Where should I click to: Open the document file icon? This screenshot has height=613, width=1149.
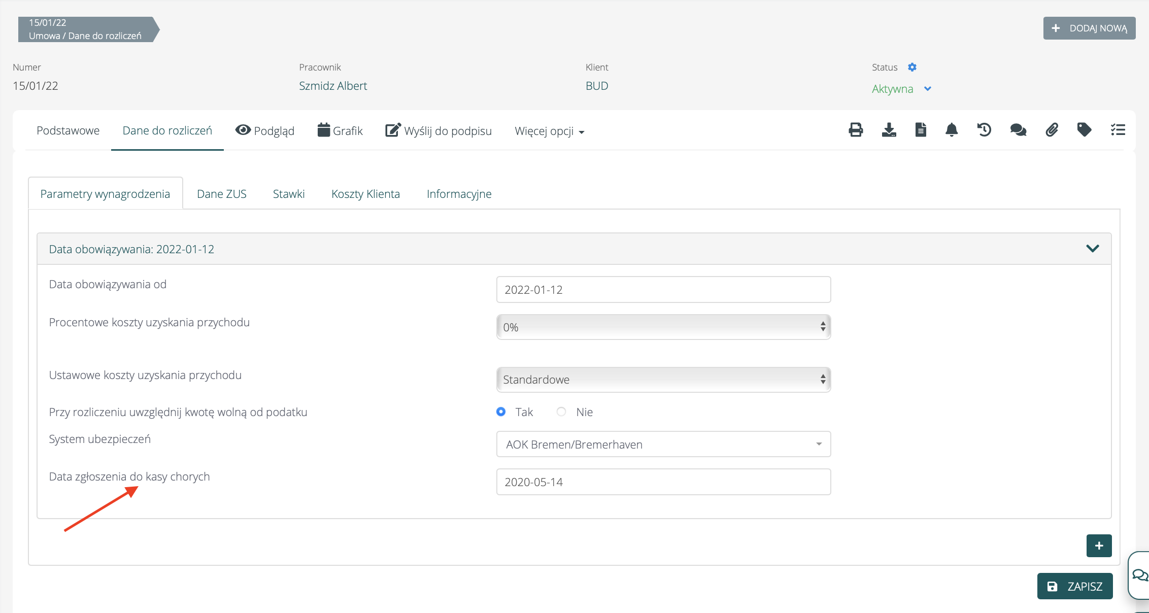(921, 130)
